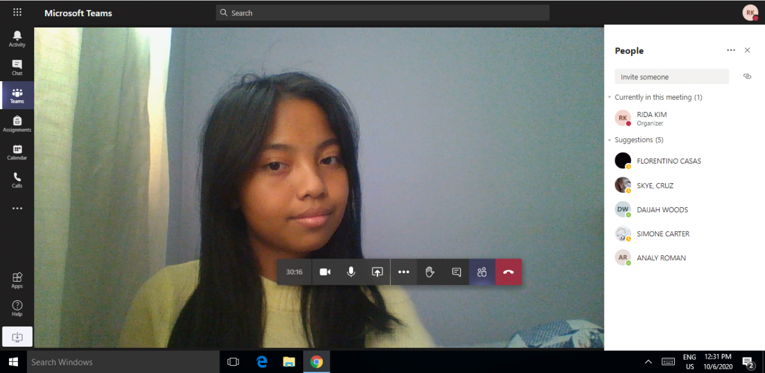Go to Assignments in the sidebar
The width and height of the screenshot is (765, 373).
coord(17,124)
